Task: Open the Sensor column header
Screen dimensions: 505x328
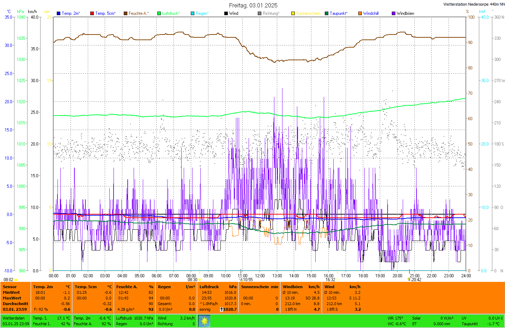Action: pyautogui.click(x=10, y=287)
